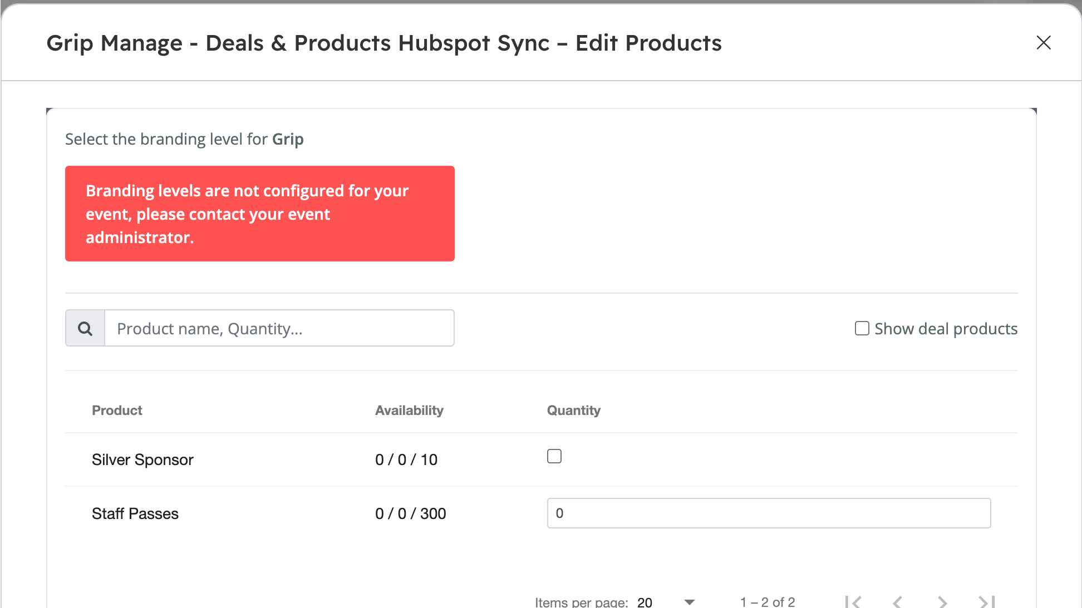
Task: Close the Edit Products dialog
Action: [x=1044, y=43]
